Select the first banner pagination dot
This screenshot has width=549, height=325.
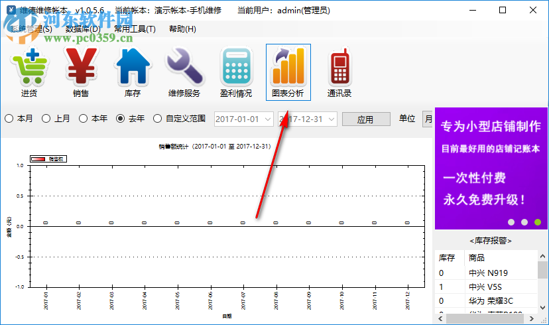(511, 222)
